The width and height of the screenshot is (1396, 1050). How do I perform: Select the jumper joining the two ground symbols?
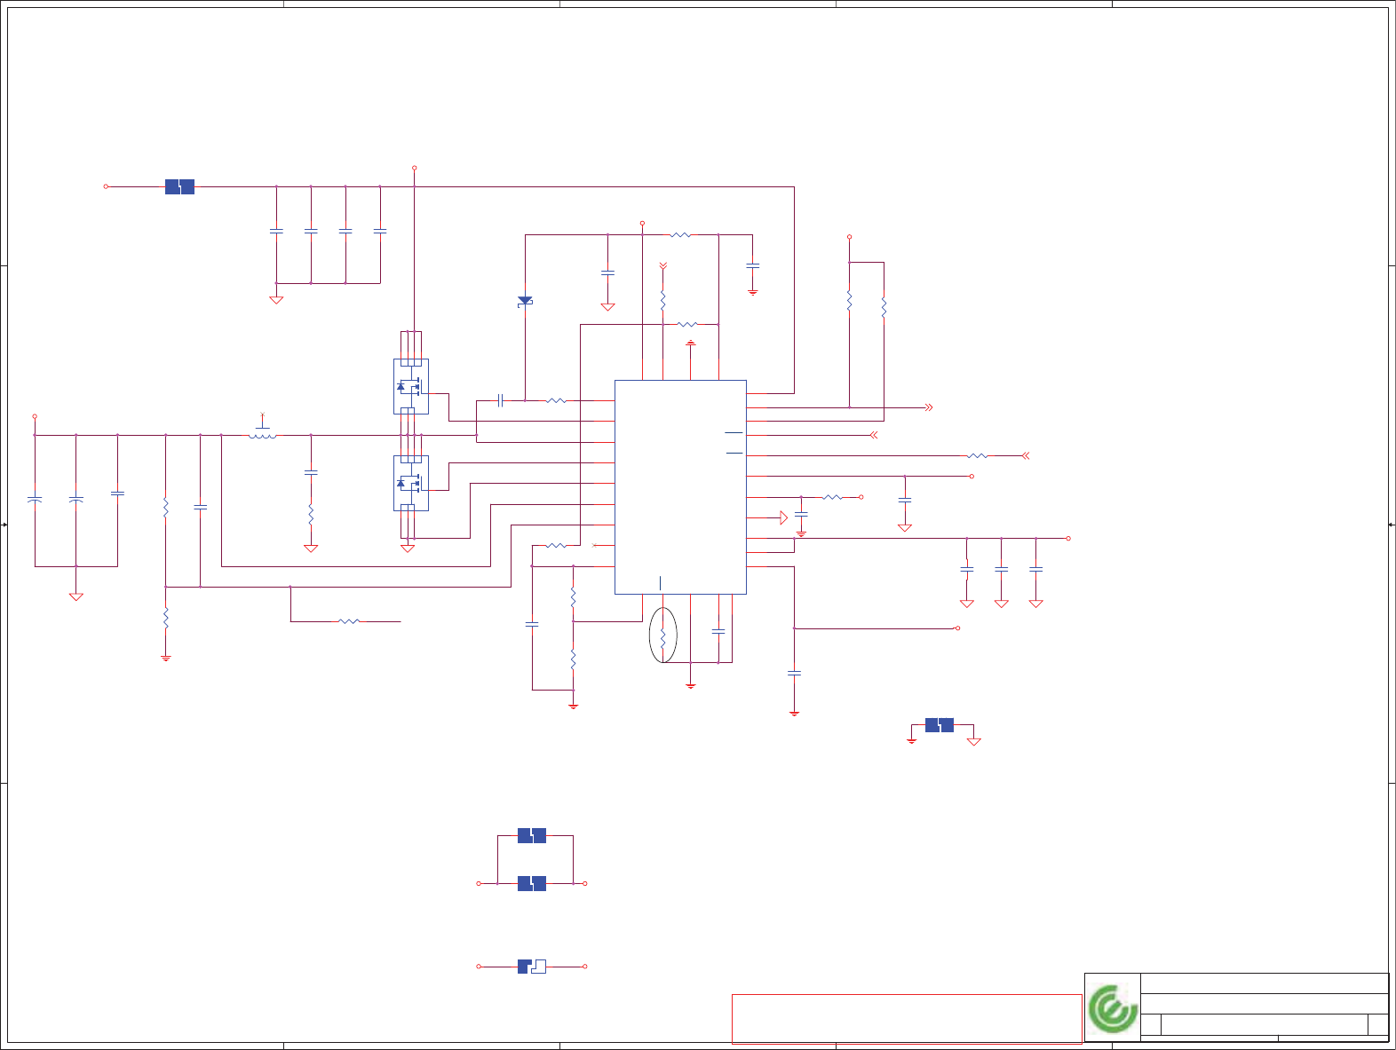click(x=940, y=725)
